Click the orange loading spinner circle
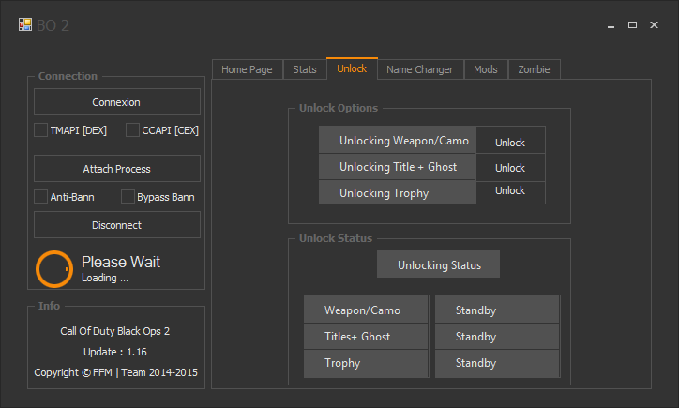Viewport: 679px width, 408px height. point(54,269)
